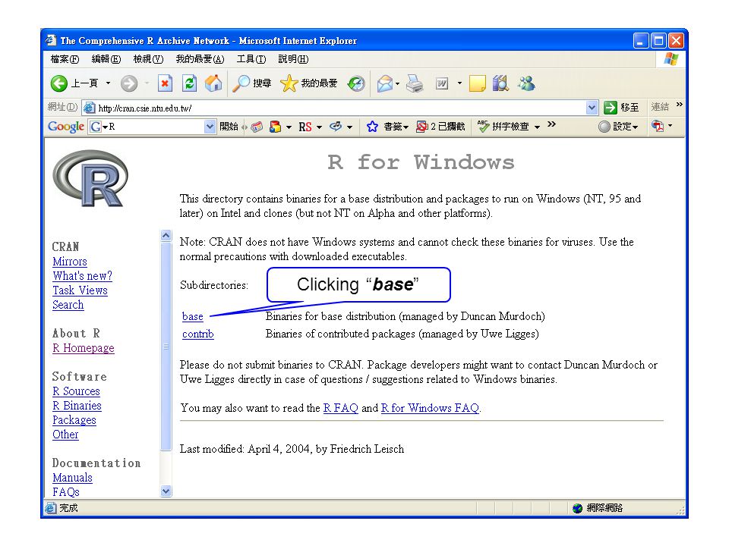Open the 檢視(V) View menu
Viewport: 729px width, 546px height.
(148, 59)
